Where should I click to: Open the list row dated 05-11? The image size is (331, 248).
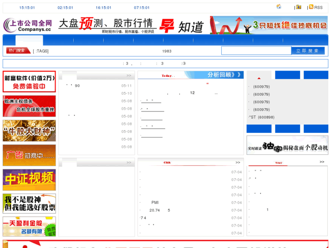pos(97,86)
